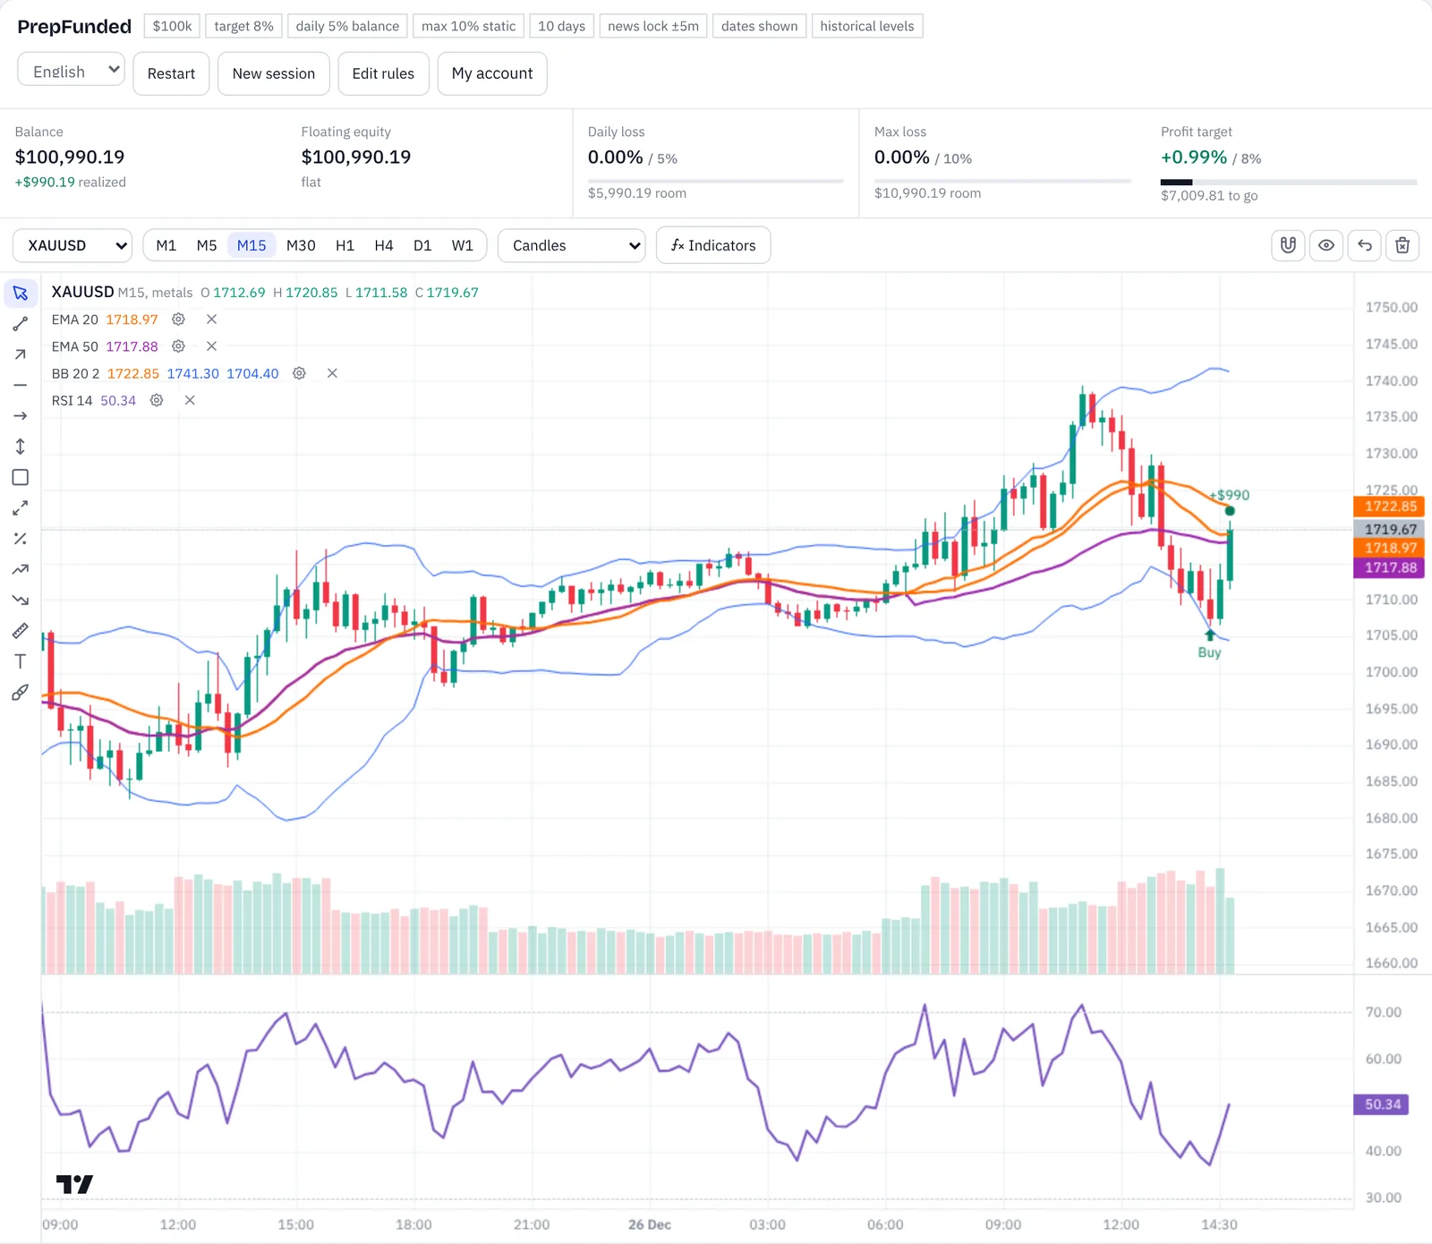The width and height of the screenshot is (1432, 1244).
Task: Select the brush drawing tool
Action: point(21,693)
